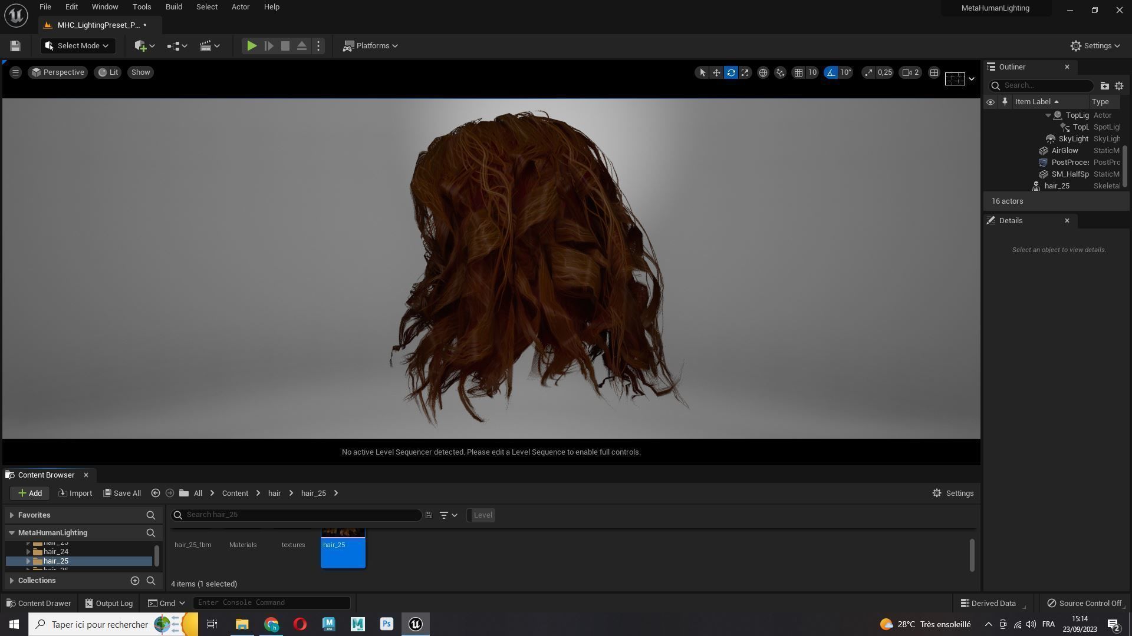Open the Select Mode dropdown

(77, 46)
